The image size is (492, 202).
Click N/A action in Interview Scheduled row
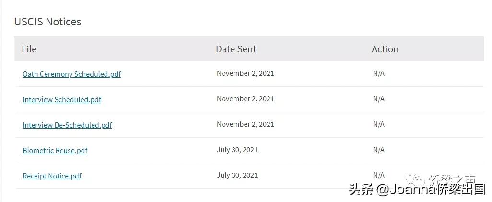[x=379, y=99]
